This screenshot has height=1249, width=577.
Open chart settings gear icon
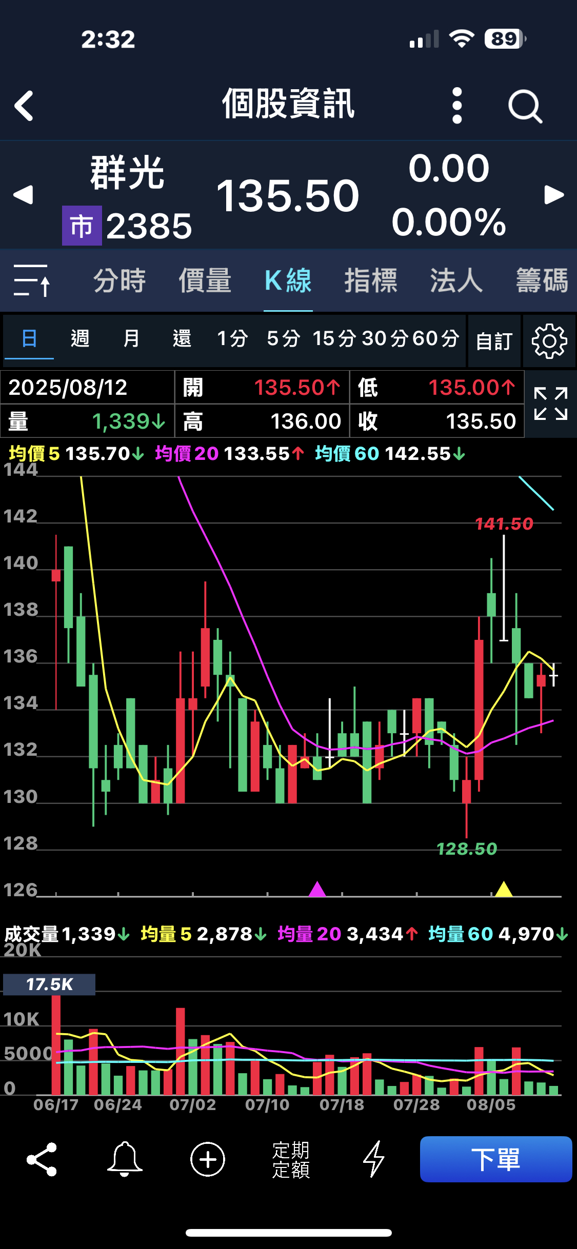point(549,341)
